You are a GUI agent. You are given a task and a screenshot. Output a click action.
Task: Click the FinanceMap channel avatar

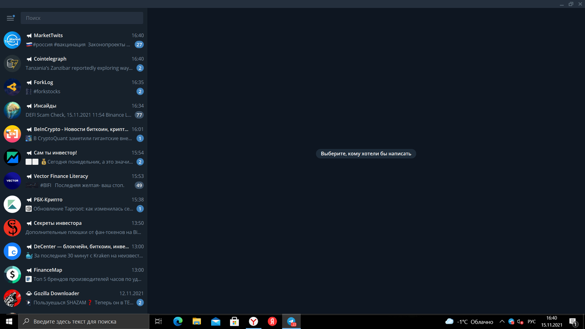point(13,274)
